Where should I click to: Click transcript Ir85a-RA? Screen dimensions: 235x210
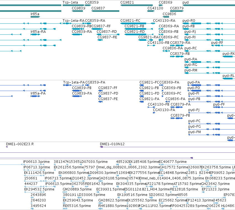pos(38,32)
